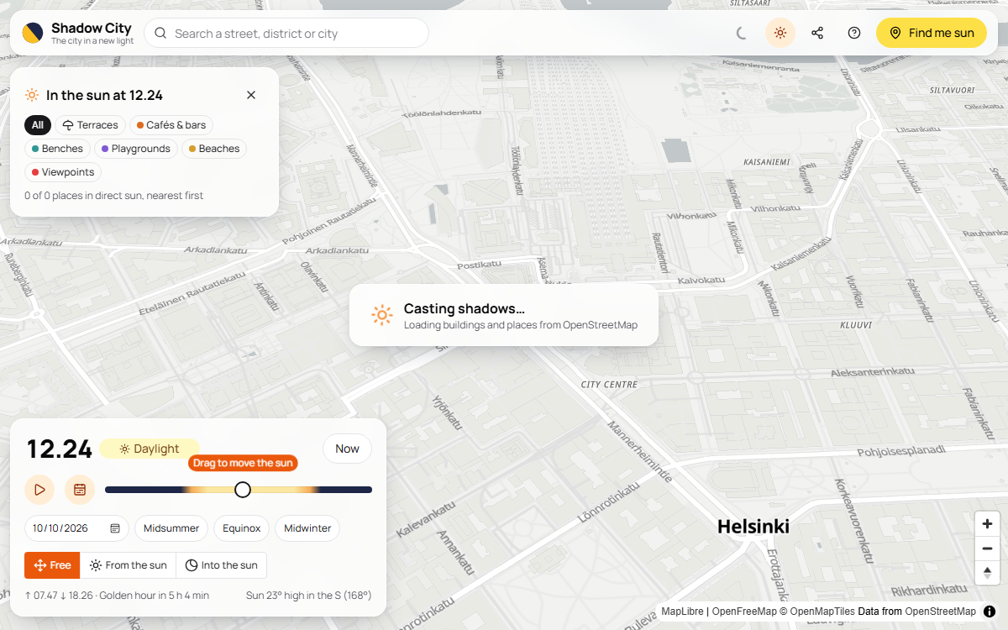Select the All places filter

click(x=38, y=125)
